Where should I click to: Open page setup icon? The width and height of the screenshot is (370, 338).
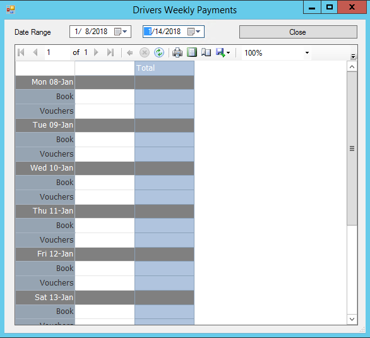206,52
